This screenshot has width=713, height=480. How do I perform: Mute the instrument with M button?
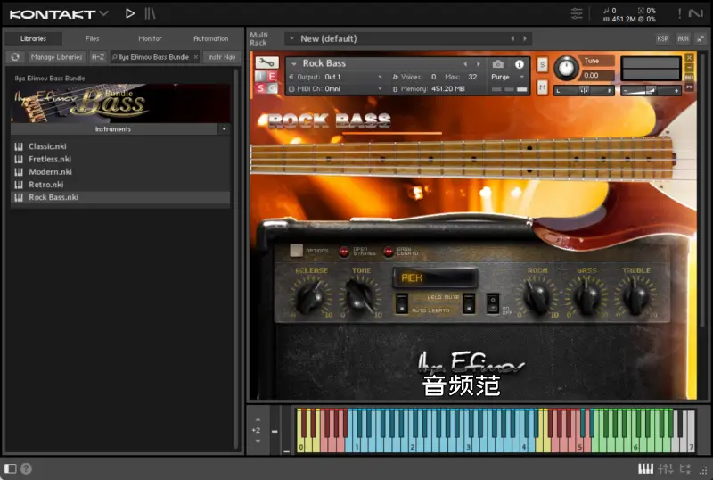(542, 86)
